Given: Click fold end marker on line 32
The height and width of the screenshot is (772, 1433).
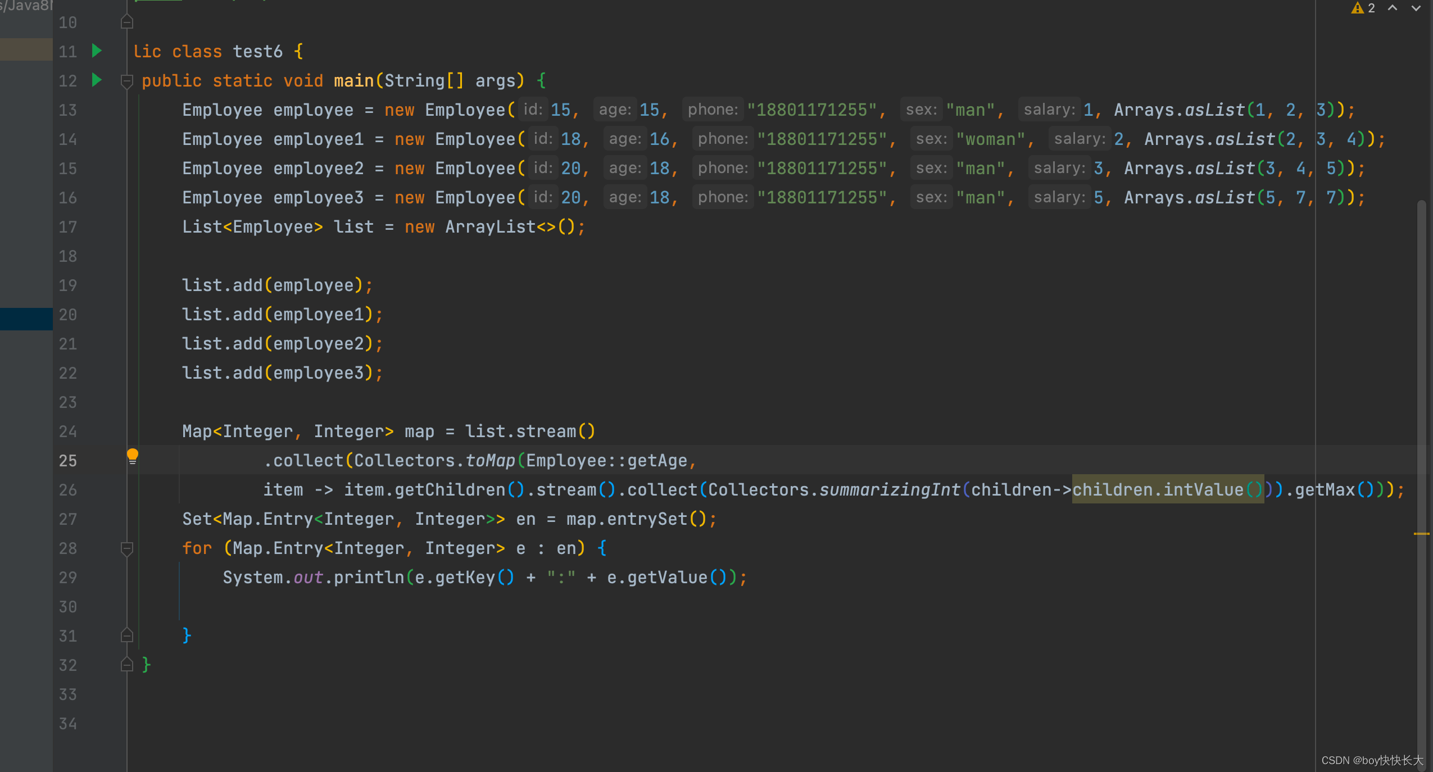Looking at the screenshot, I should [127, 665].
